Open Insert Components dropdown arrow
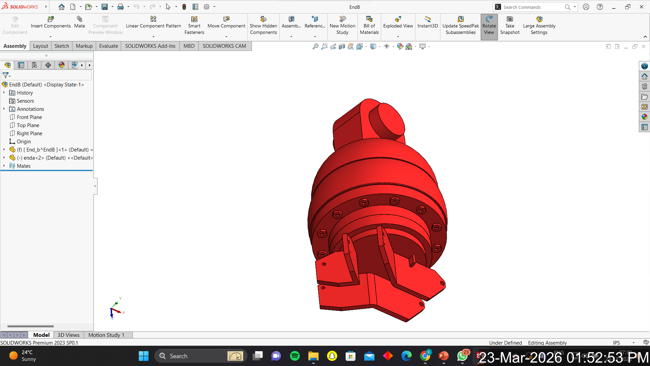Screen dimensions: 650x366 (x=50, y=37)
